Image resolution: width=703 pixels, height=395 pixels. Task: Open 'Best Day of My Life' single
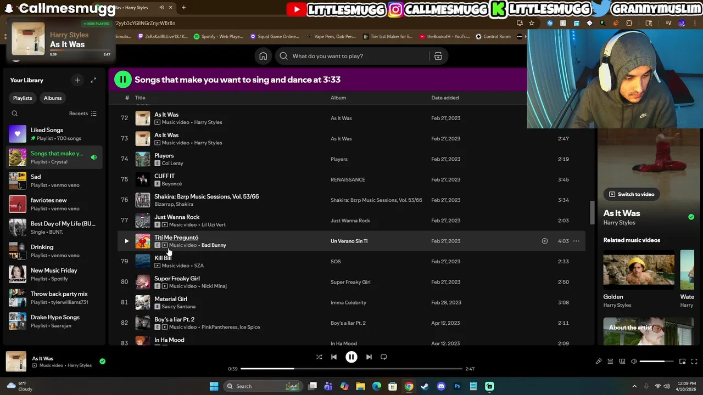(53, 228)
